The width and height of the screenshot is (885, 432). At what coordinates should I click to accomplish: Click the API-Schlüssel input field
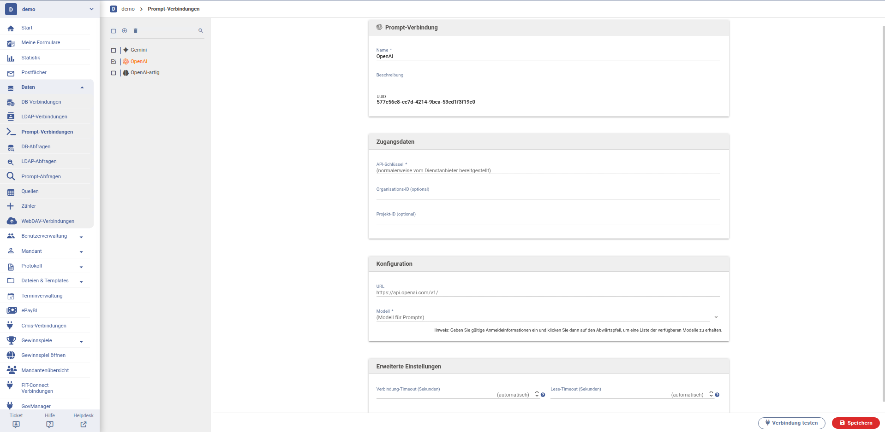pos(547,170)
